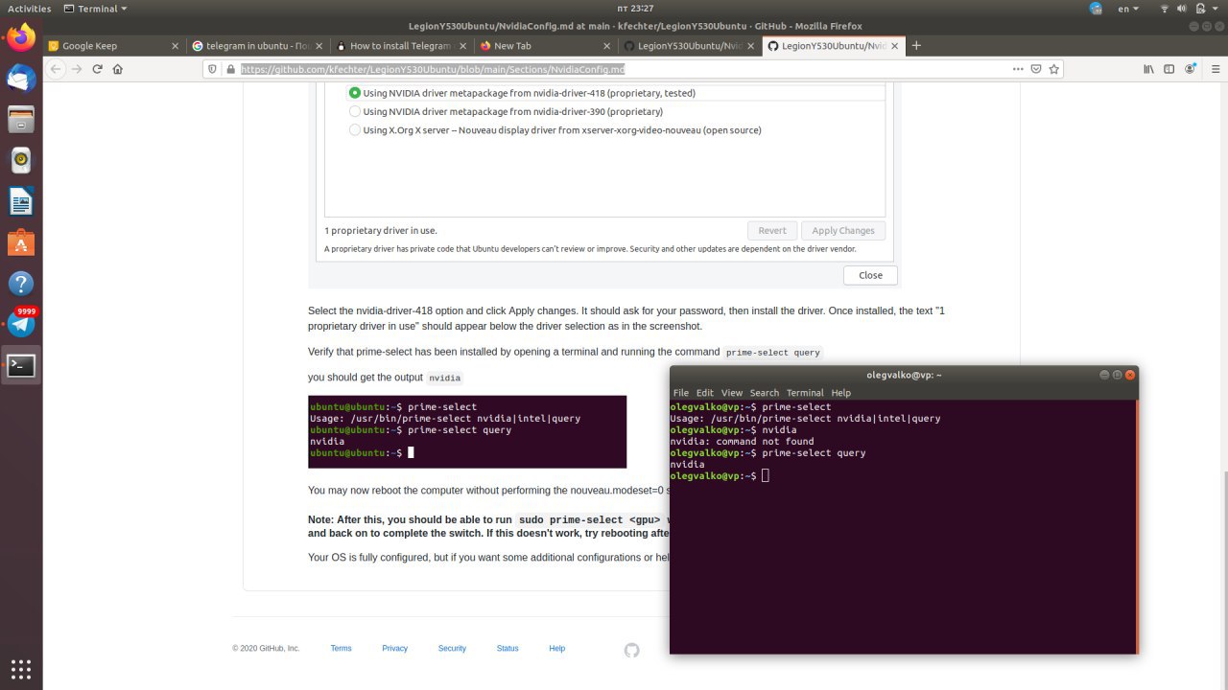Open Ubuntu Software from the dock
Image resolution: width=1228 pixels, height=690 pixels.
point(21,242)
